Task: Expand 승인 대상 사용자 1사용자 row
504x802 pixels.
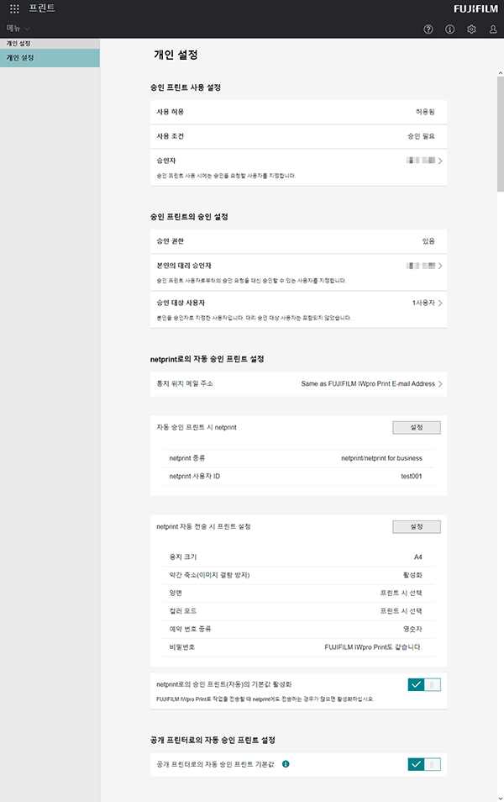Action: [439, 303]
